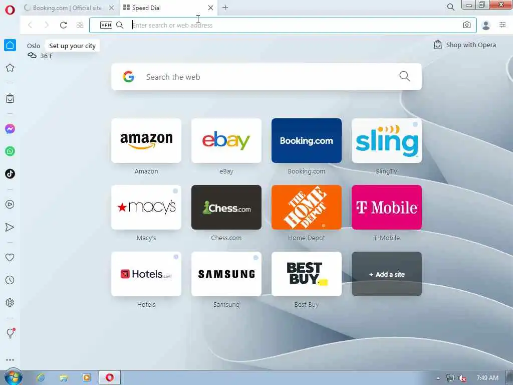Launch Internet Explorer from taskbar
Screen dimensions: 513x385
(41, 378)
